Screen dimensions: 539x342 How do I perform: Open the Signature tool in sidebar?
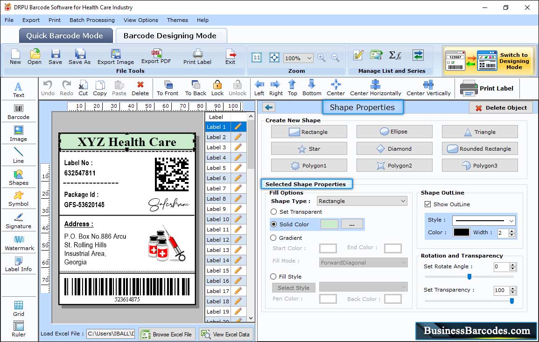pos(19,221)
